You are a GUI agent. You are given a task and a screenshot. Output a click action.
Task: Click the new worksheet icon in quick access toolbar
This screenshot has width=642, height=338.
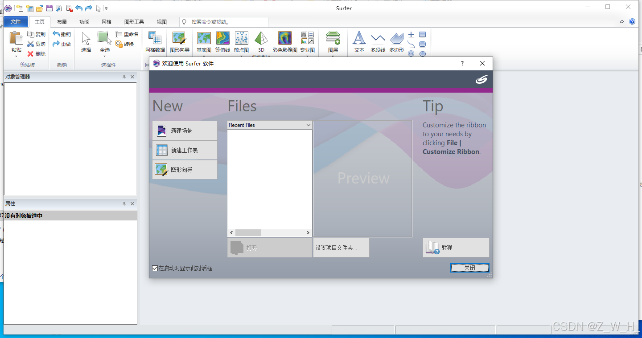(x=29, y=8)
